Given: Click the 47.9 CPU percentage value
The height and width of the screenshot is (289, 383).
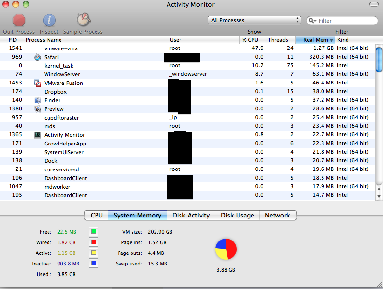Looking at the screenshot, I should coord(257,48).
